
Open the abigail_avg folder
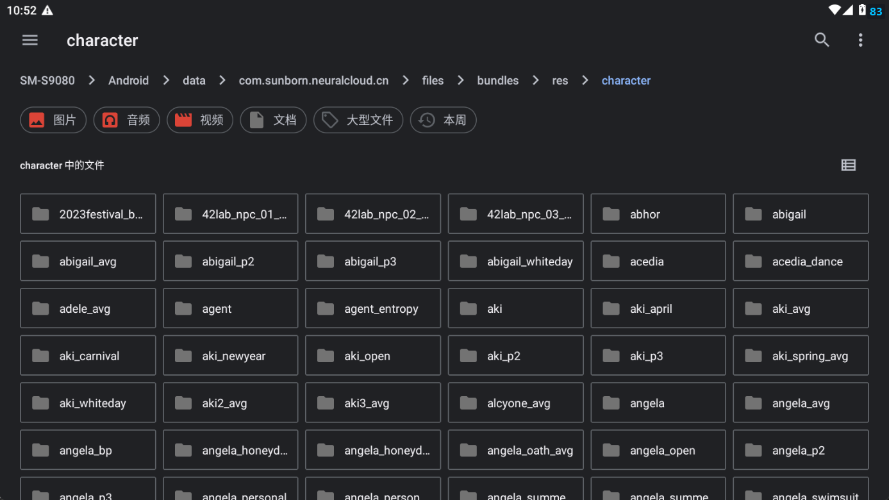pyautogui.click(x=88, y=261)
